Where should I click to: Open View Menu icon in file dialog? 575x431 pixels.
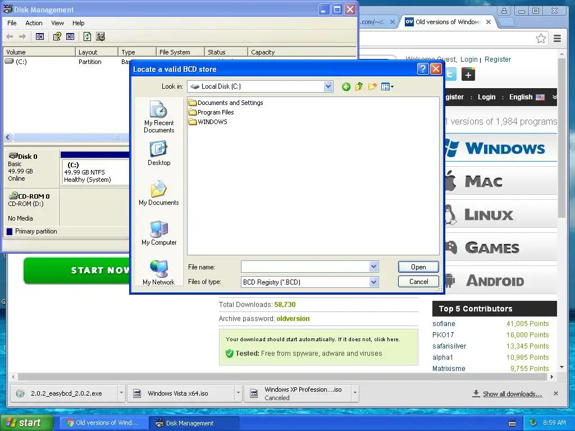click(x=387, y=87)
